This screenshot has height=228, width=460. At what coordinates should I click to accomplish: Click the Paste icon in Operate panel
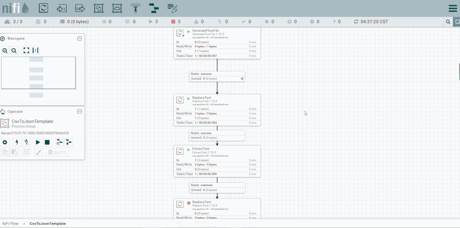[14, 152]
